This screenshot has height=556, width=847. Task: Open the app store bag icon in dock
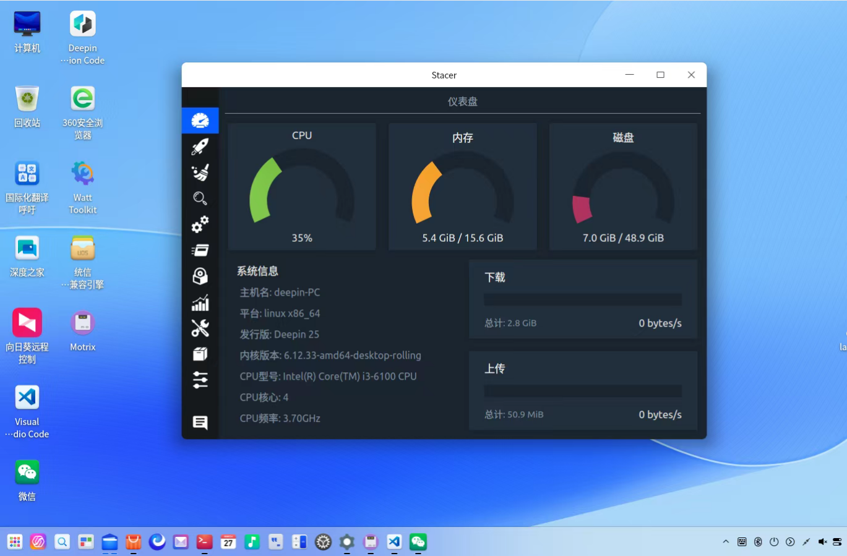tap(134, 542)
